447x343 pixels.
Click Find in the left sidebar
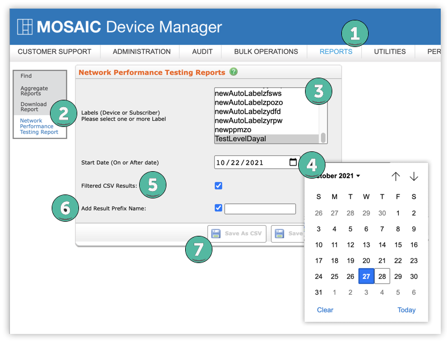26,76
